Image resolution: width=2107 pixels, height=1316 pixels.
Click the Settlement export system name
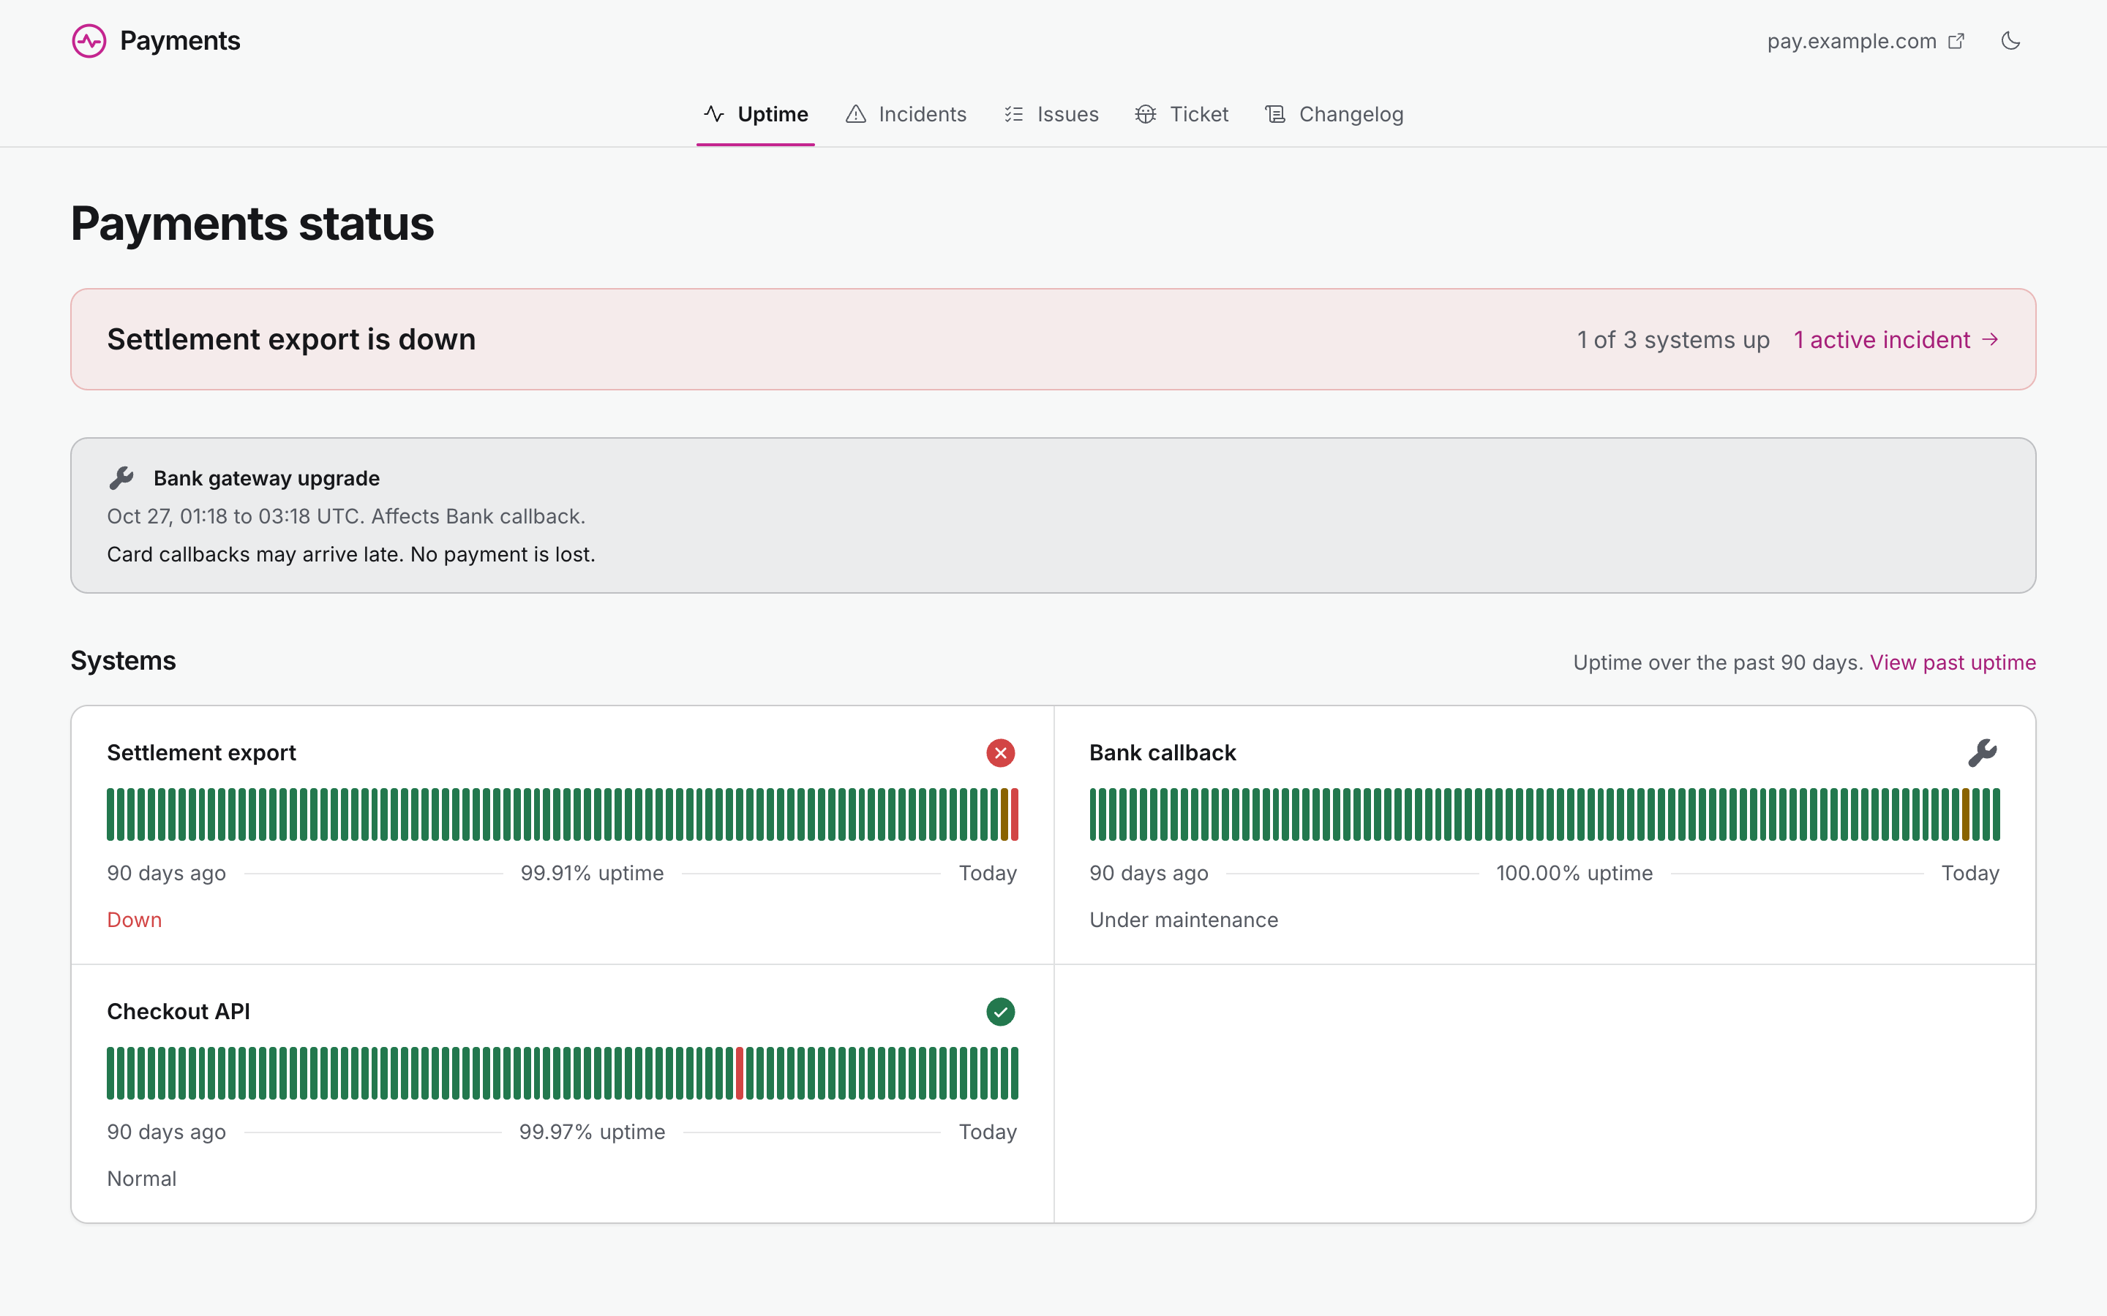[201, 753]
